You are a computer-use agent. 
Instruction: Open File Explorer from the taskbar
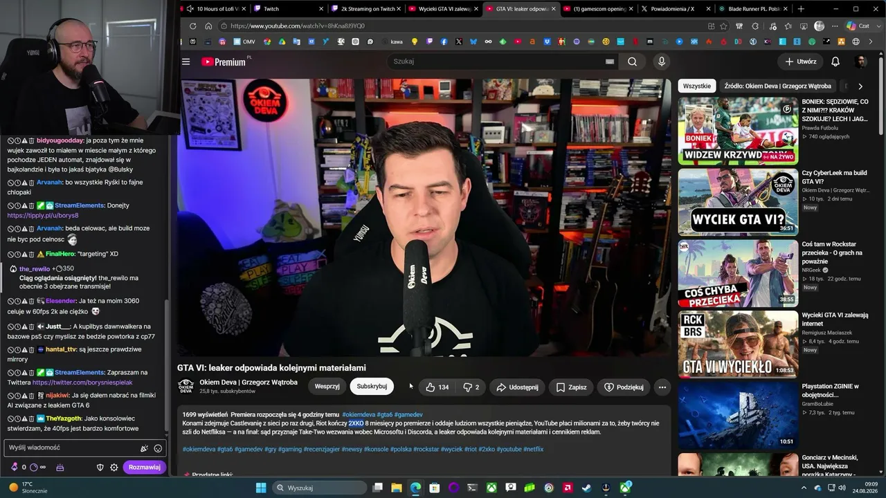397,488
